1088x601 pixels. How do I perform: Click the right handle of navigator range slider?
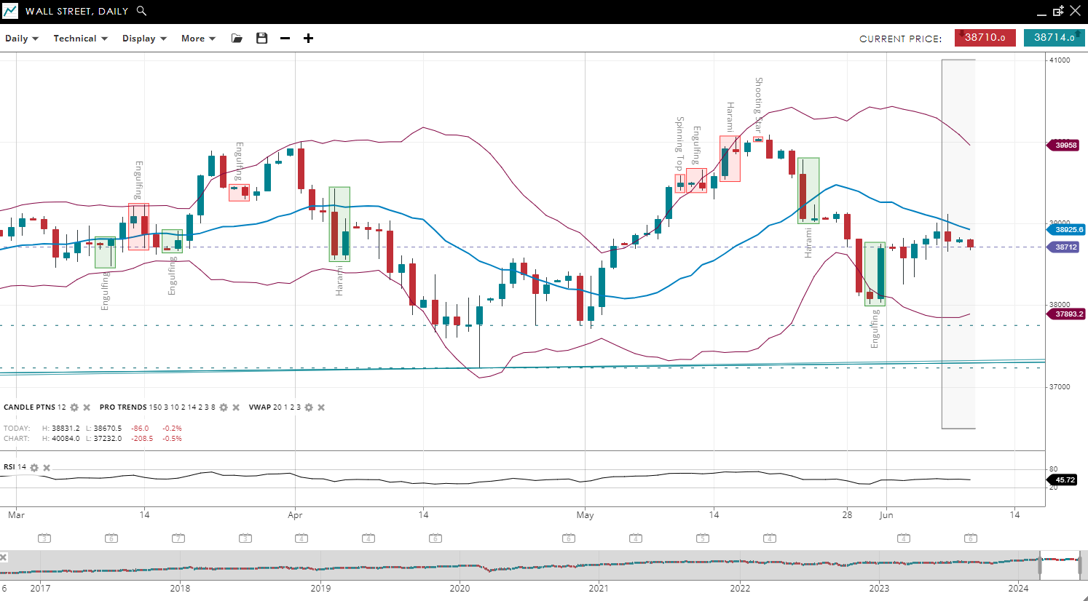coord(1079,565)
